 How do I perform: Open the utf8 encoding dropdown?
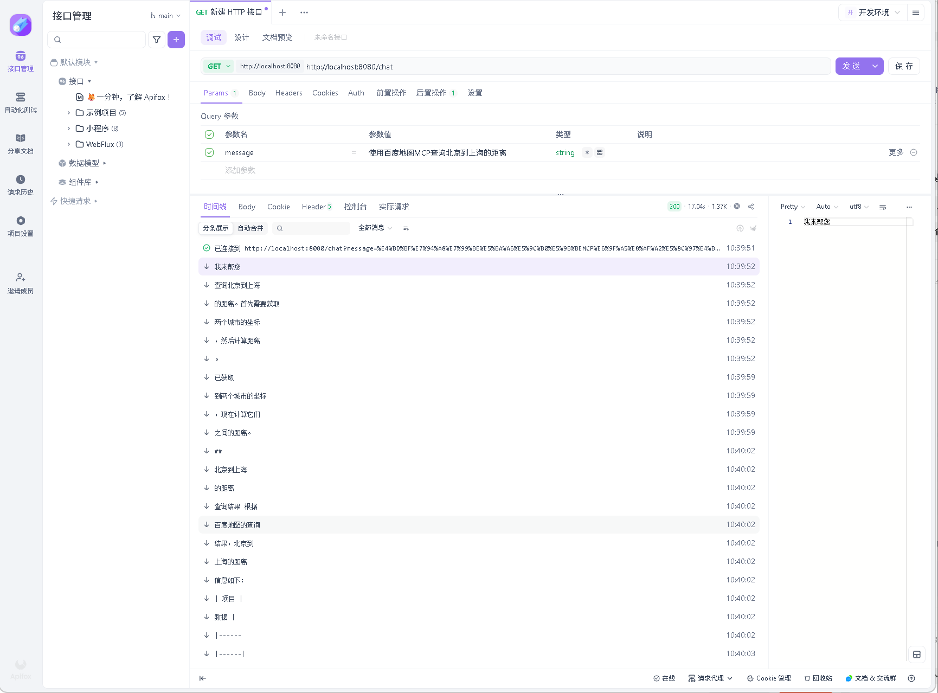coord(859,207)
